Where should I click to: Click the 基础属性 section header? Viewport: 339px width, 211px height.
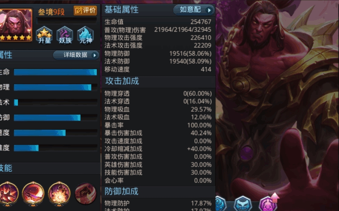(122, 10)
